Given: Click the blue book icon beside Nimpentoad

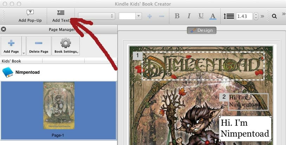Looking at the screenshot, I should coord(8,72).
